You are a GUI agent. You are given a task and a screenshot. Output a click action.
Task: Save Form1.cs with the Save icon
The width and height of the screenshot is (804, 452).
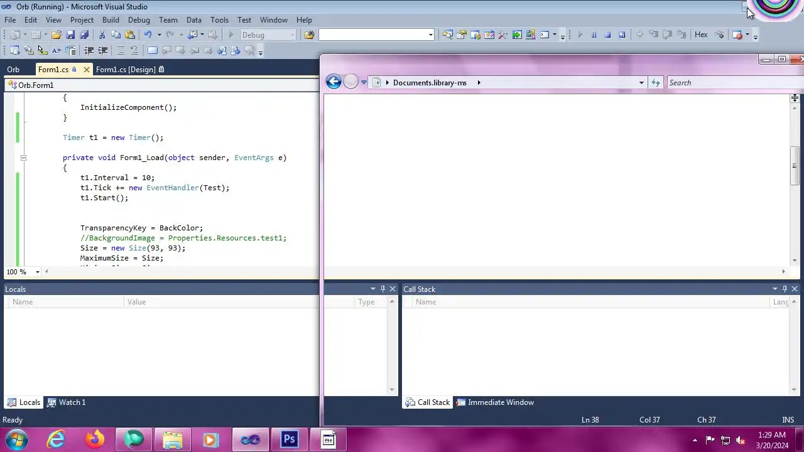[70, 35]
